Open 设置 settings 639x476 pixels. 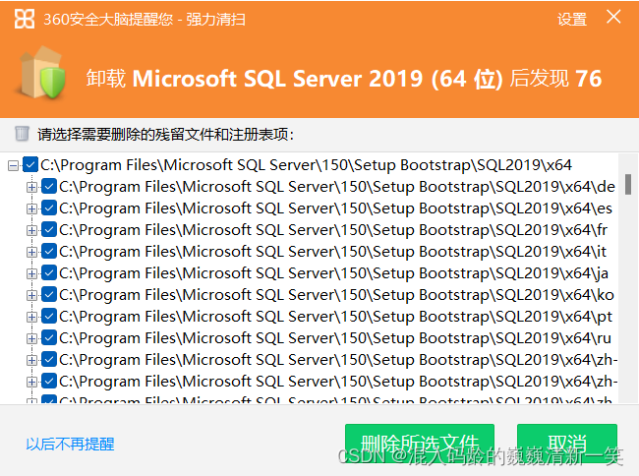(x=572, y=19)
